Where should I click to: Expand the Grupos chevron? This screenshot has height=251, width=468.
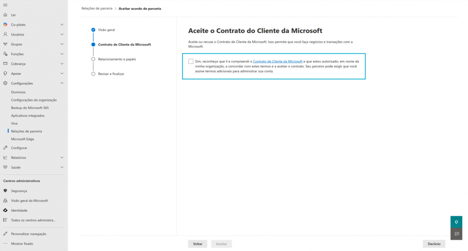pos(62,44)
